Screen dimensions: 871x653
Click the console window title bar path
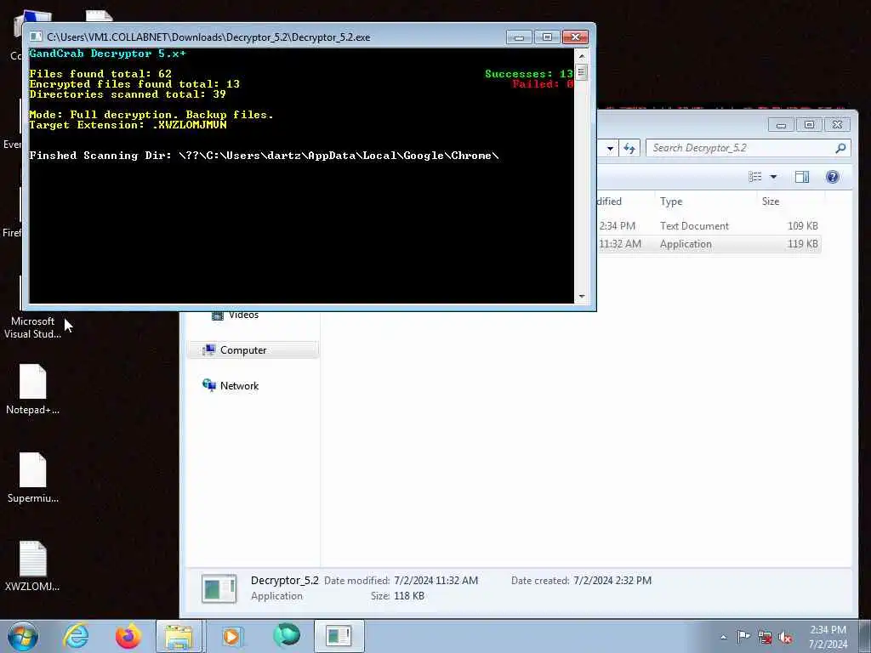(x=208, y=37)
